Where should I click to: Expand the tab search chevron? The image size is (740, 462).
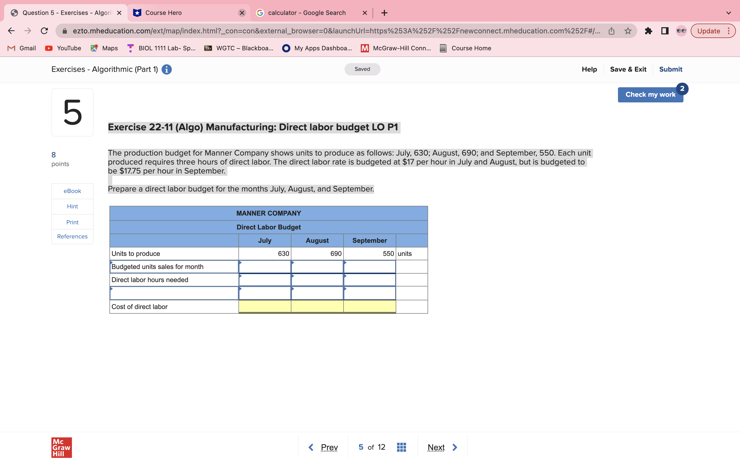click(x=728, y=13)
